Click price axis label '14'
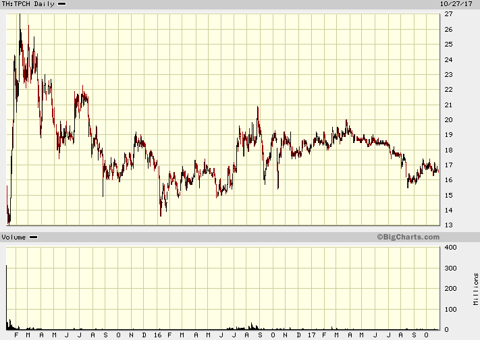This screenshot has width=480, height=340. 448,210
